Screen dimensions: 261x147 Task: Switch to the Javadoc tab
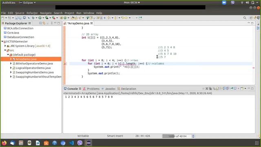pos(108,89)
